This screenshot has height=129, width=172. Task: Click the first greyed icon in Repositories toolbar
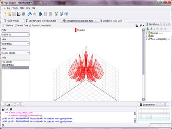[x=158, y=29]
